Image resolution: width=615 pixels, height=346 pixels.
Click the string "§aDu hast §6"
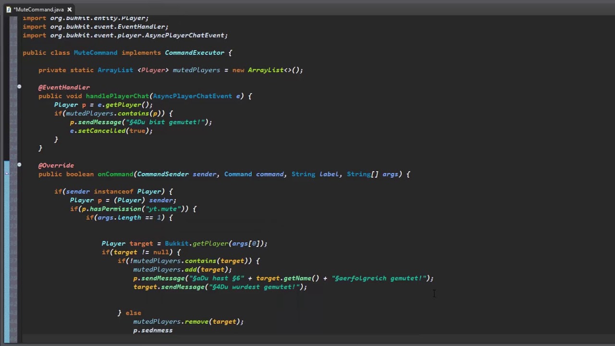point(216,278)
